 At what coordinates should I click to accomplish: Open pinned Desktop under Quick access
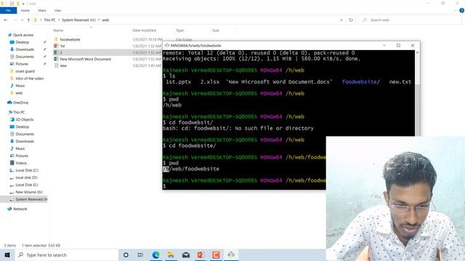coord(23,42)
